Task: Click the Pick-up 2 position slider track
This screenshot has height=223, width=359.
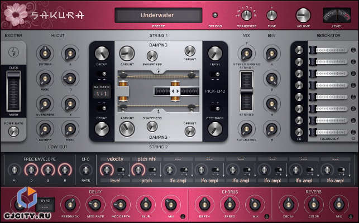Action: (x=176, y=91)
